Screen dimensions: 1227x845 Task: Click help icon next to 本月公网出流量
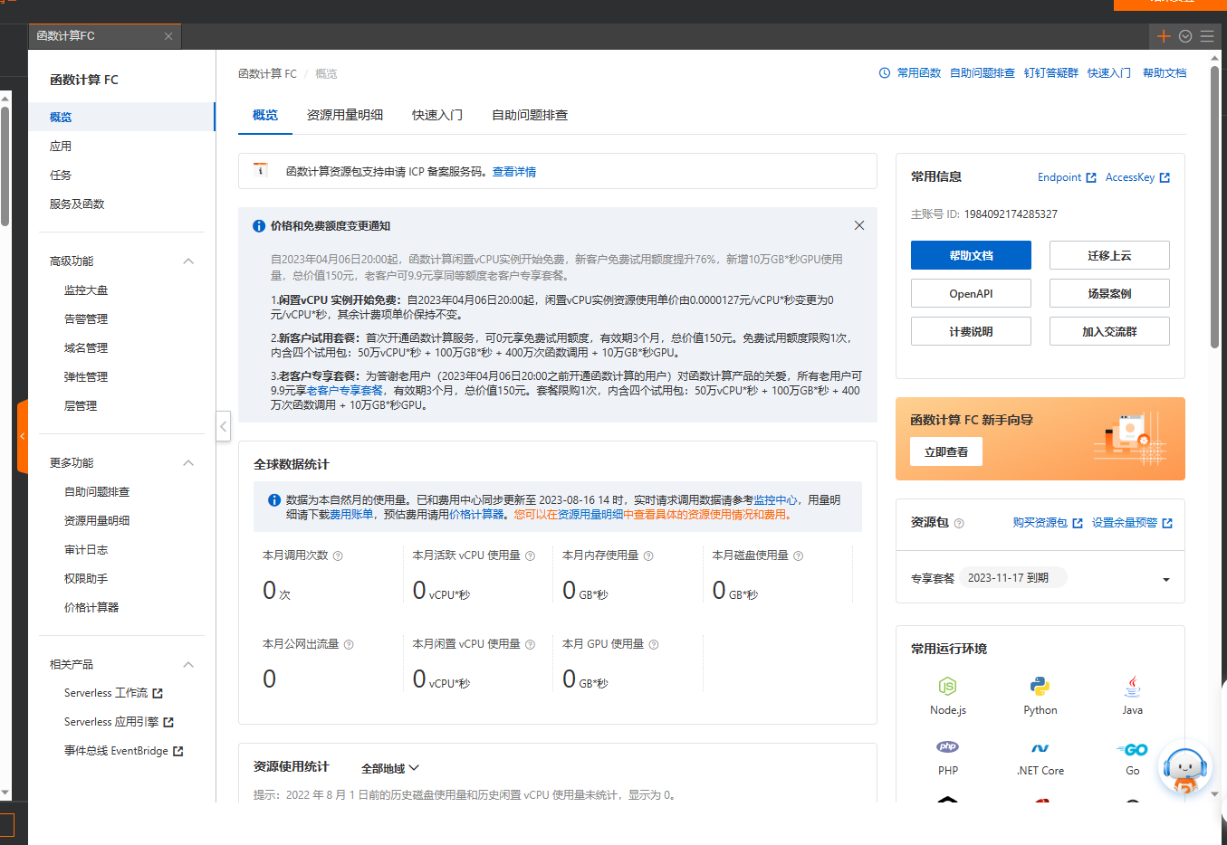tap(349, 644)
